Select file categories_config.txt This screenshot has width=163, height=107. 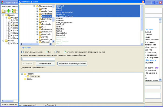click(x=64, y=16)
